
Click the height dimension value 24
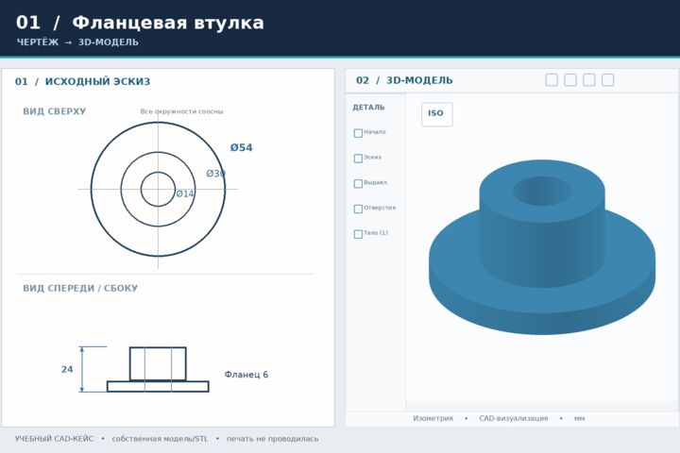[67, 369]
